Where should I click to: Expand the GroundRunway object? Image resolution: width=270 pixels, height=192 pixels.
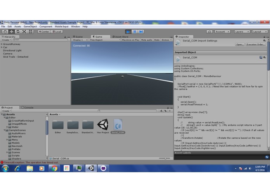(2, 44)
